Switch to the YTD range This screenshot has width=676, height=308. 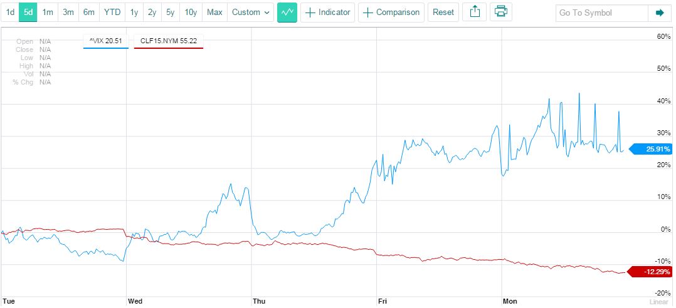click(112, 13)
